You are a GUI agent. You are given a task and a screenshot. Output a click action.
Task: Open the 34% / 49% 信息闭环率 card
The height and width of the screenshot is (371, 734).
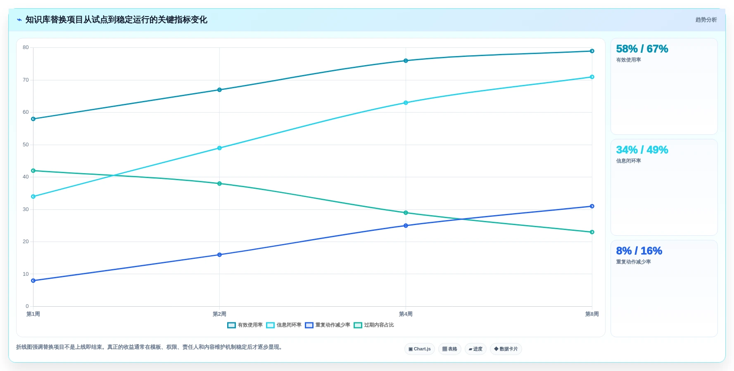(664, 187)
